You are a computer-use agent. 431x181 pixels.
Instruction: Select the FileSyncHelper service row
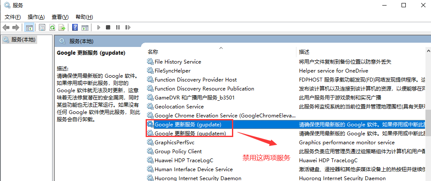pos(286,70)
